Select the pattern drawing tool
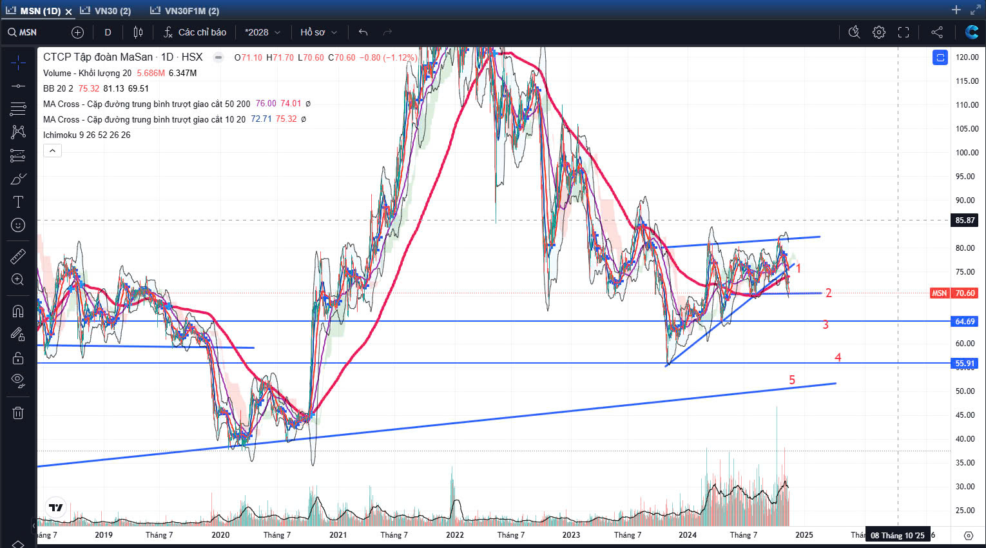This screenshot has height=548, width=986. point(18,132)
